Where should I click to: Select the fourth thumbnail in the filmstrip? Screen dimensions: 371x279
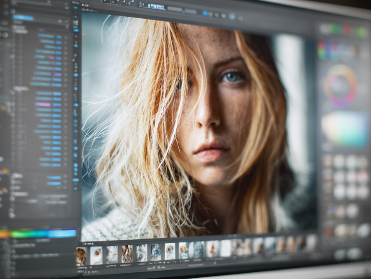pos(127,254)
